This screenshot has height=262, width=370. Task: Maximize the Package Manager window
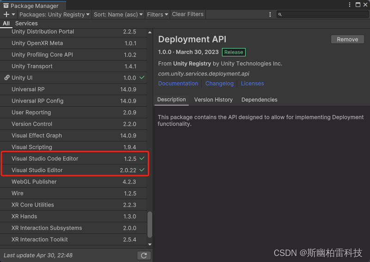[x=358, y=5]
